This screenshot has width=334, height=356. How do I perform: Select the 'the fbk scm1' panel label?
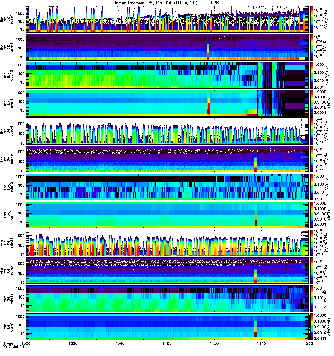point(9,327)
